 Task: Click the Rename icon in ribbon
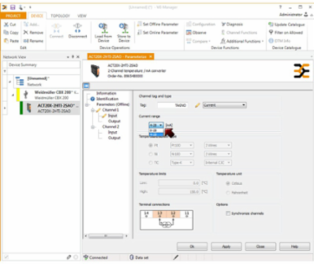pos(26,41)
